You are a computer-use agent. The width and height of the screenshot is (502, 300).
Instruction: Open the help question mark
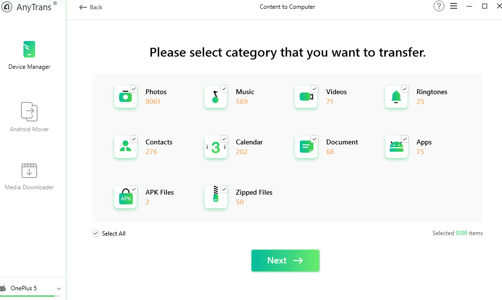tap(439, 6)
